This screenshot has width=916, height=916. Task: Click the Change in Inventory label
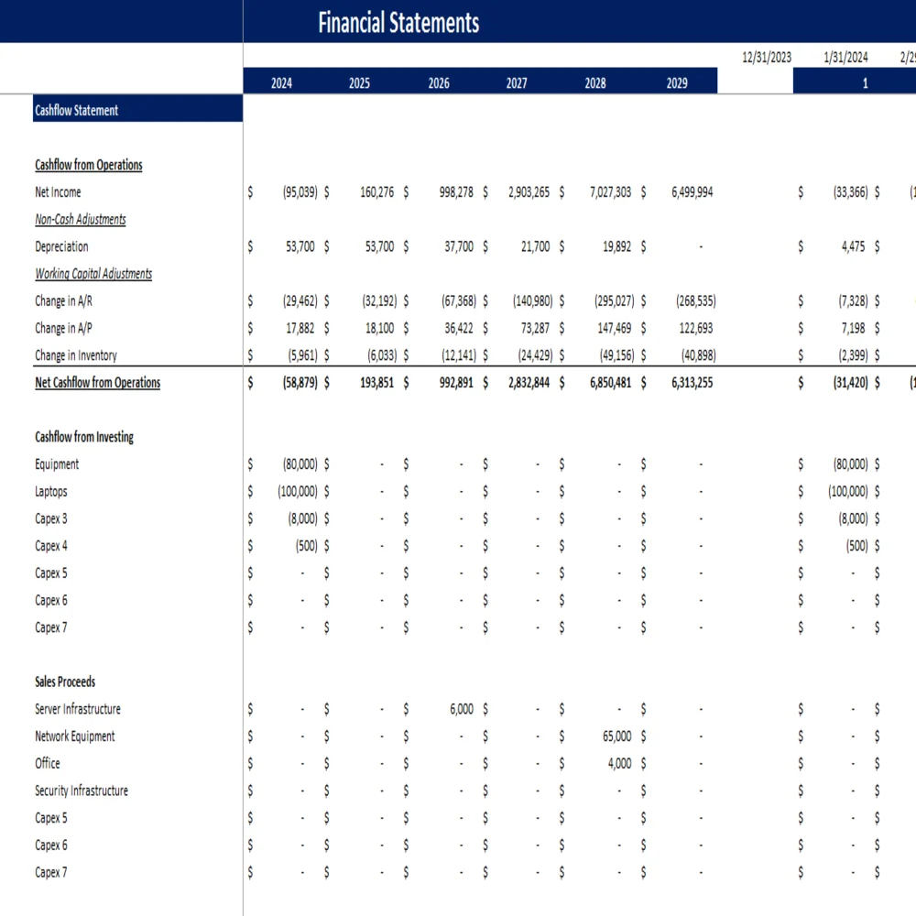78,355
